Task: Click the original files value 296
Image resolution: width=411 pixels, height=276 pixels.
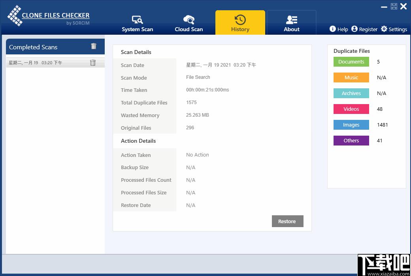Action: [x=190, y=128]
